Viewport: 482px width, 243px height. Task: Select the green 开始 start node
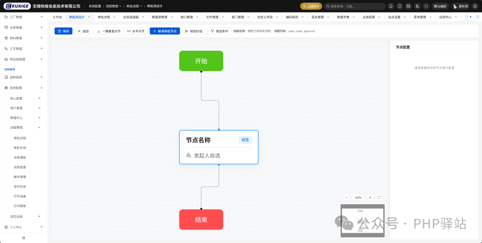pos(201,61)
